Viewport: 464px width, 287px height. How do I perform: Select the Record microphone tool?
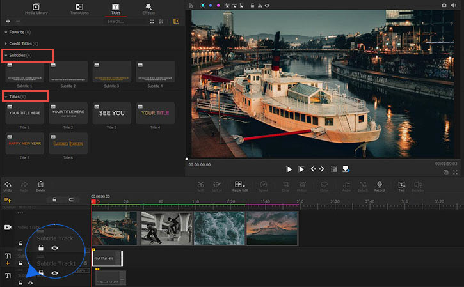coord(380,184)
